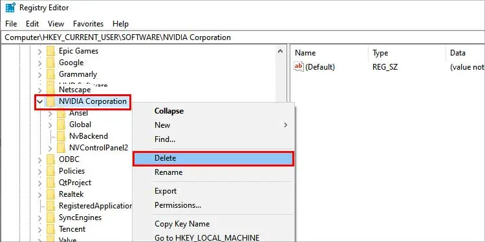Select the Grammarly key label
The height and width of the screenshot is (242, 485).
coord(78,74)
